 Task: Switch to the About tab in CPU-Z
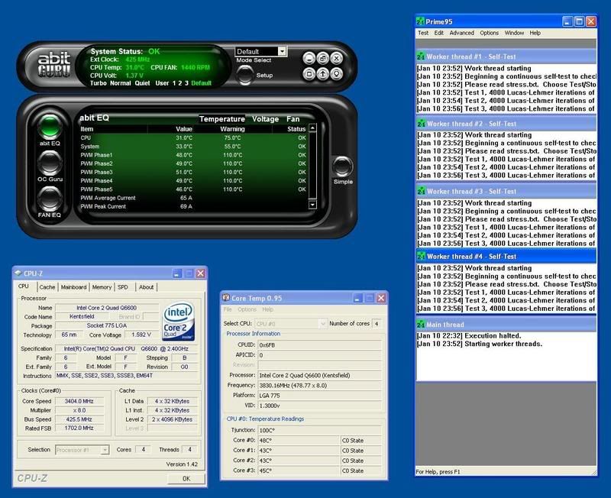coord(146,287)
